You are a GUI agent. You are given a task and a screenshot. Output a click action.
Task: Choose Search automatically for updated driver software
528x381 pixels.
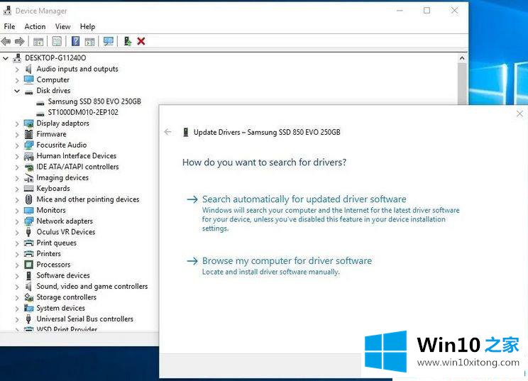304,199
